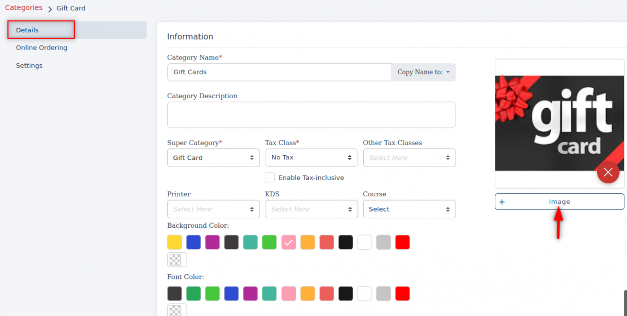The height and width of the screenshot is (316, 627).
Task: Open Tax Class dropdown
Action: point(311,158)
